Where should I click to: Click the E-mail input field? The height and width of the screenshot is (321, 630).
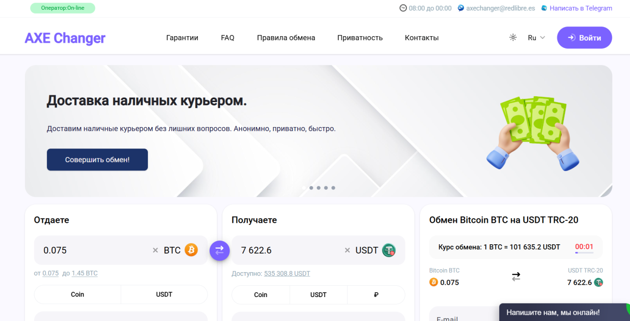(x=463, y=314)
